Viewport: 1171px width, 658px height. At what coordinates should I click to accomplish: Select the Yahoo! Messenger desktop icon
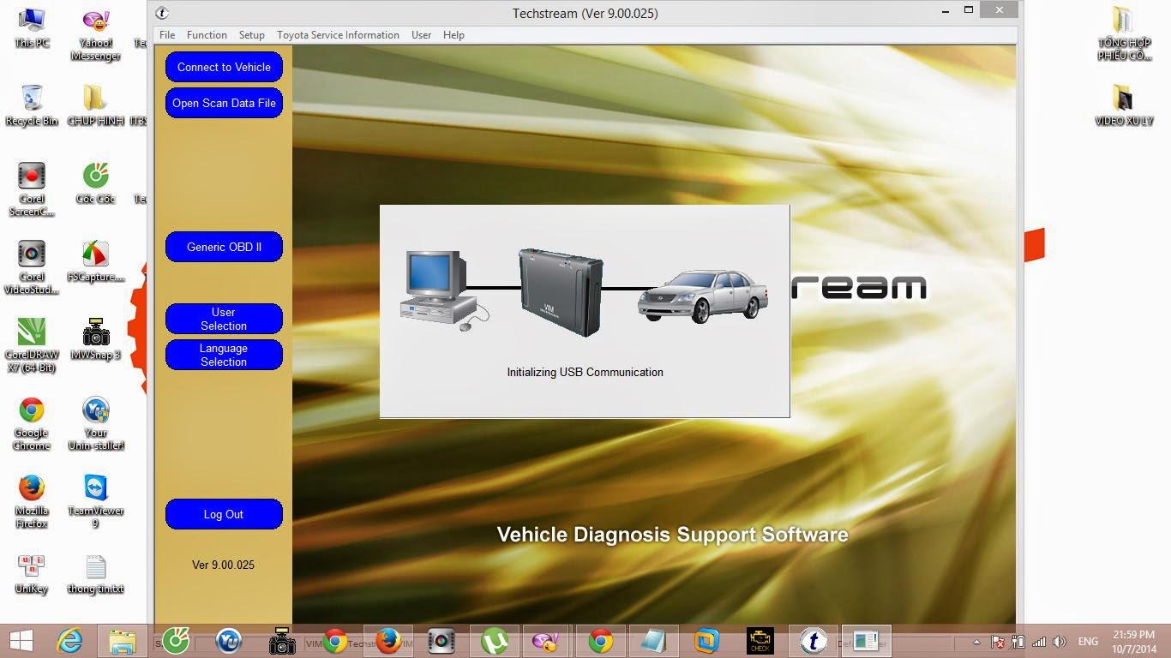pos(95,34)
